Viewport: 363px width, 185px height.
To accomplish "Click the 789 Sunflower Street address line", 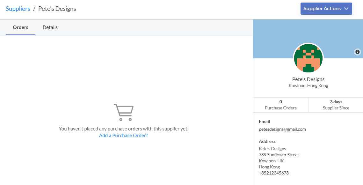I will [279, 155].
